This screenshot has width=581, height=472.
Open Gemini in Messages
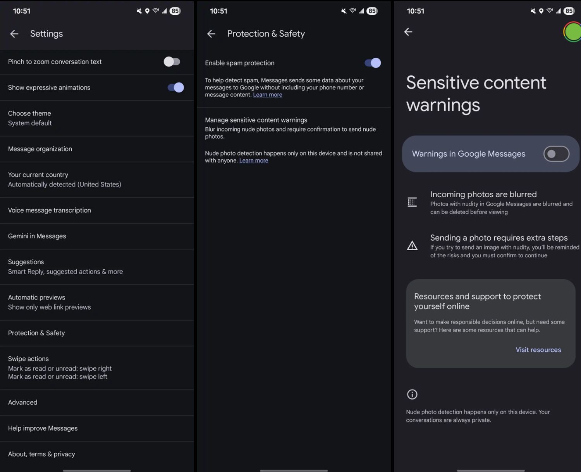pos(97,236)
